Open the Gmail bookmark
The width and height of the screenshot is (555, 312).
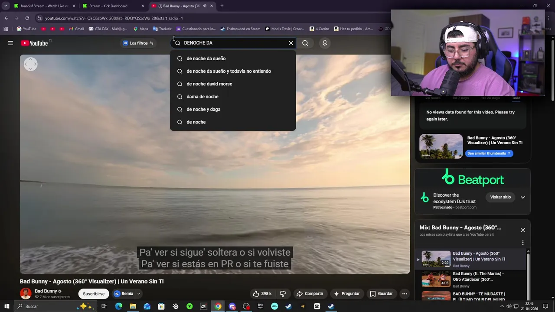click(x=77, y=29)
